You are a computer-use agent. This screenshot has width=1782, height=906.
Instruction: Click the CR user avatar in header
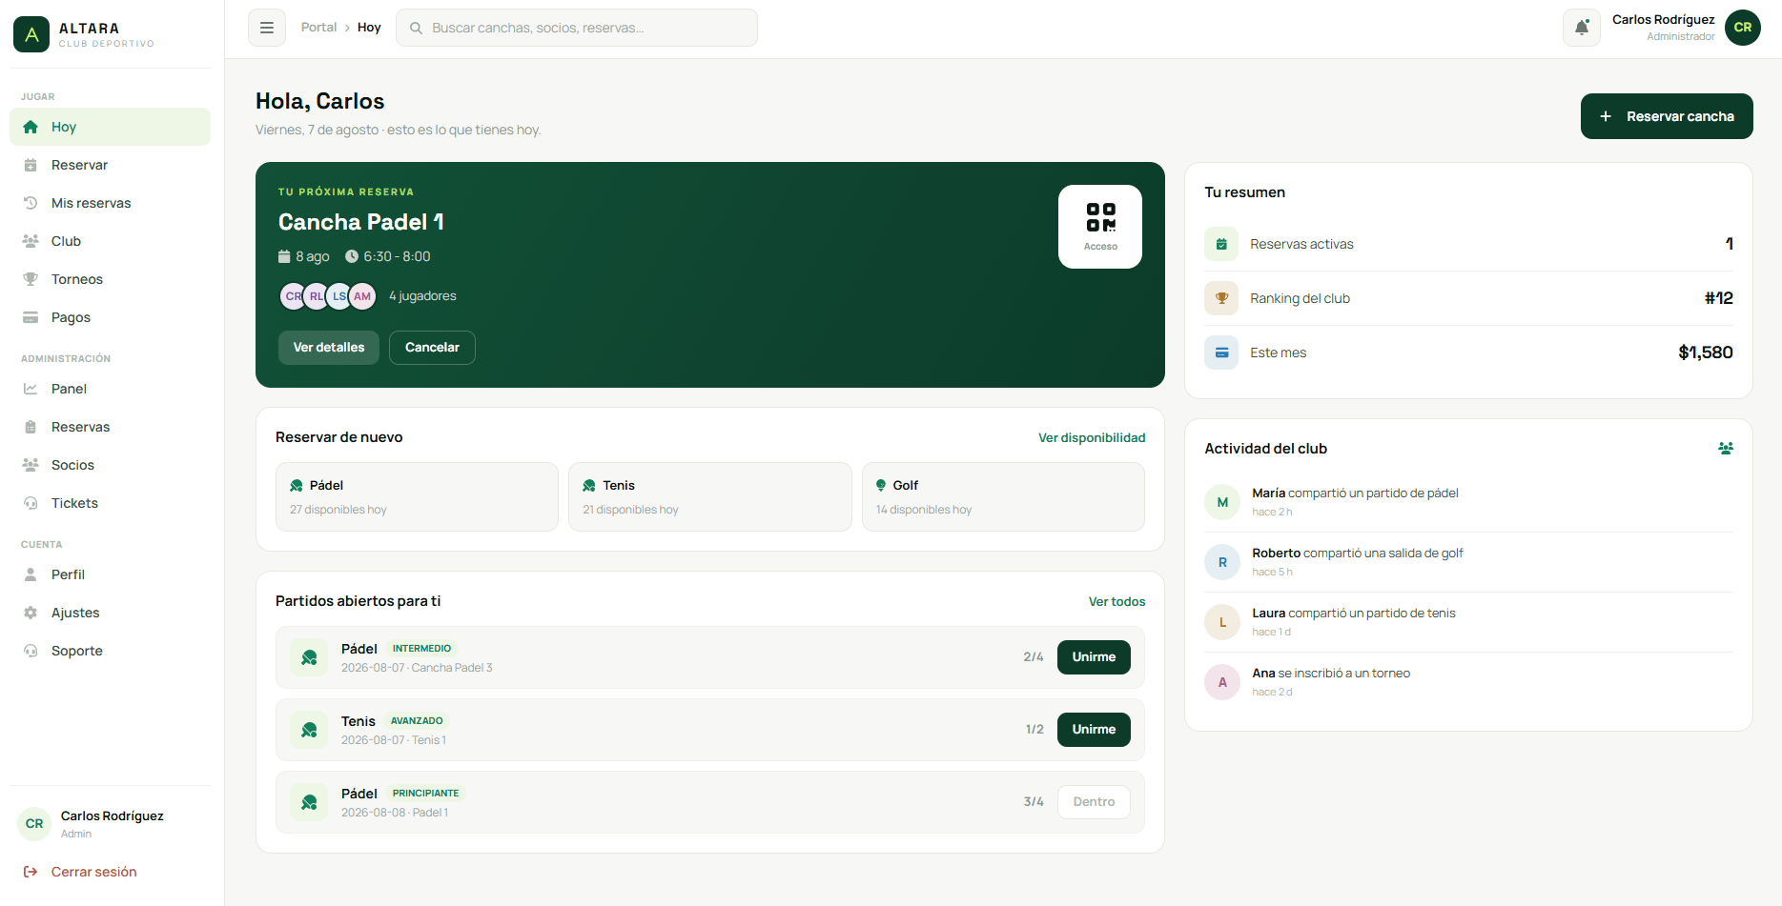tap(1743, 28)
